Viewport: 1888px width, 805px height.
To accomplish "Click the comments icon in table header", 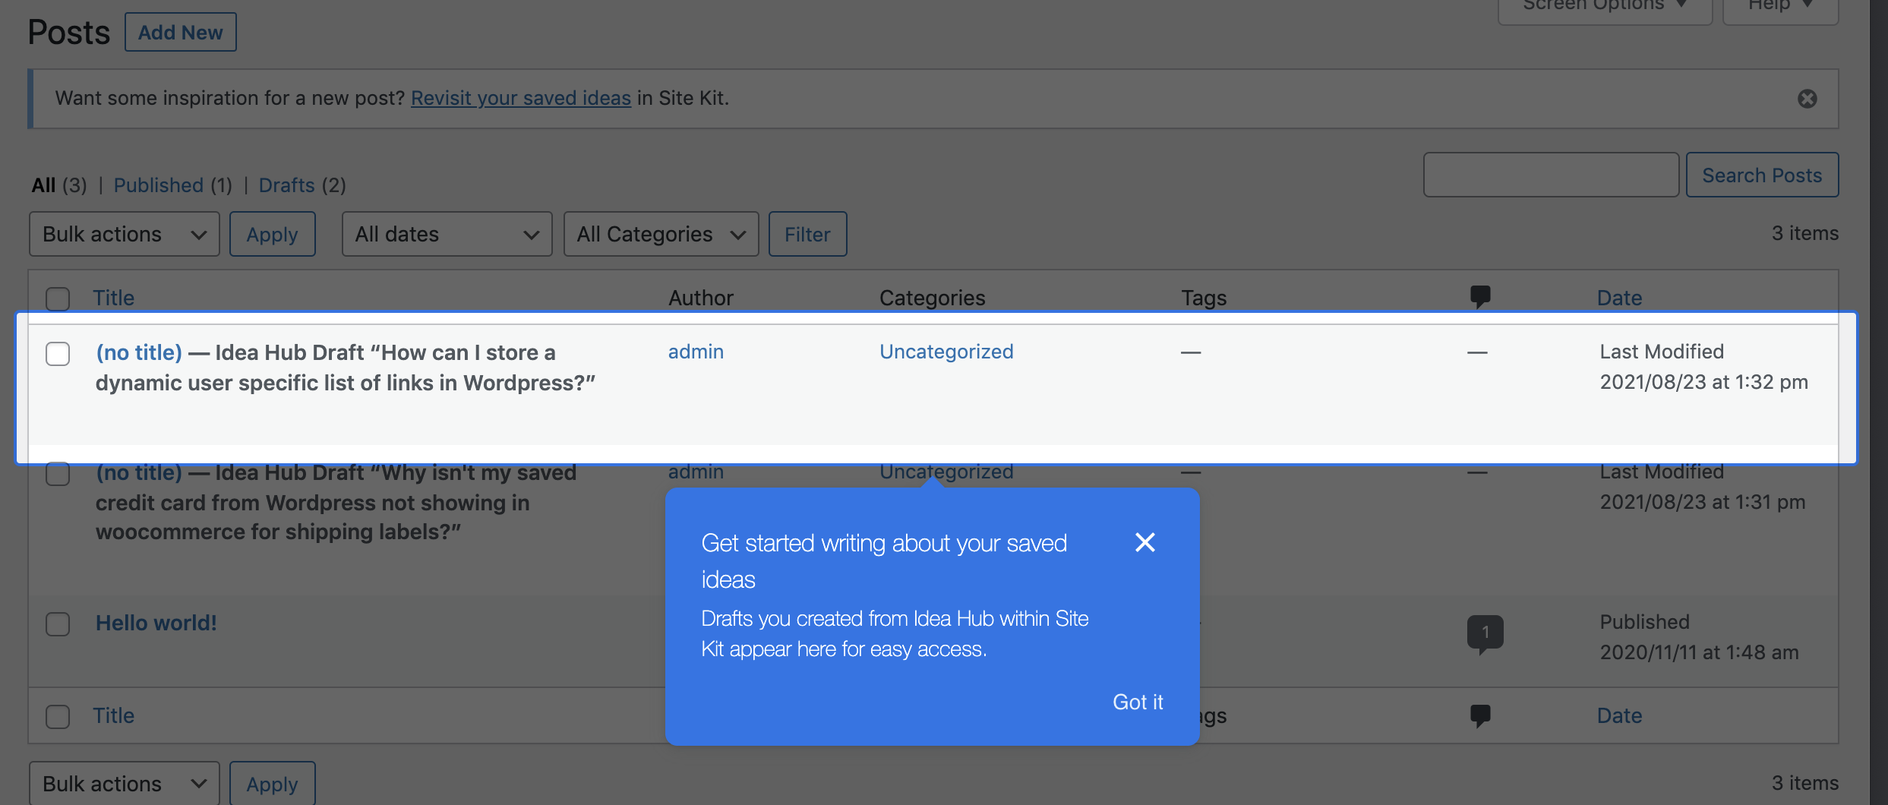I will pos(1479,297).
